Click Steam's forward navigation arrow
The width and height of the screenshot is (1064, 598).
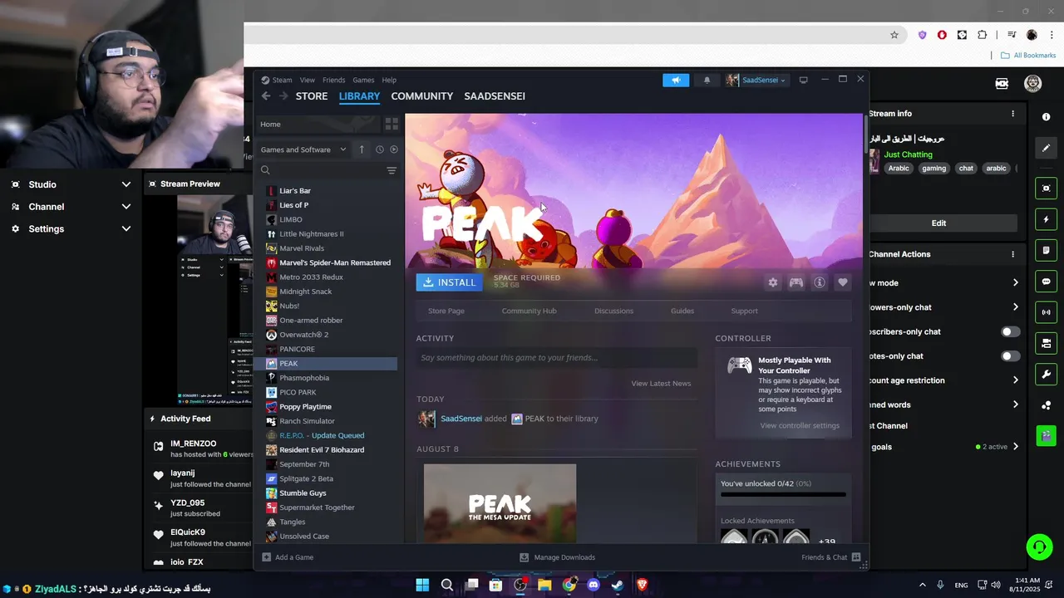click(x=283, y=96)
